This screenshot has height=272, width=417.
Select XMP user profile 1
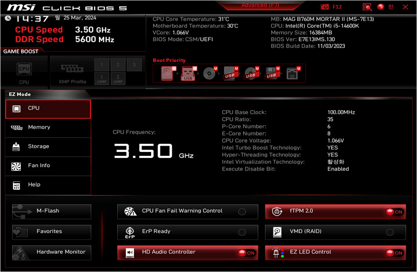[x=102, y=79]
